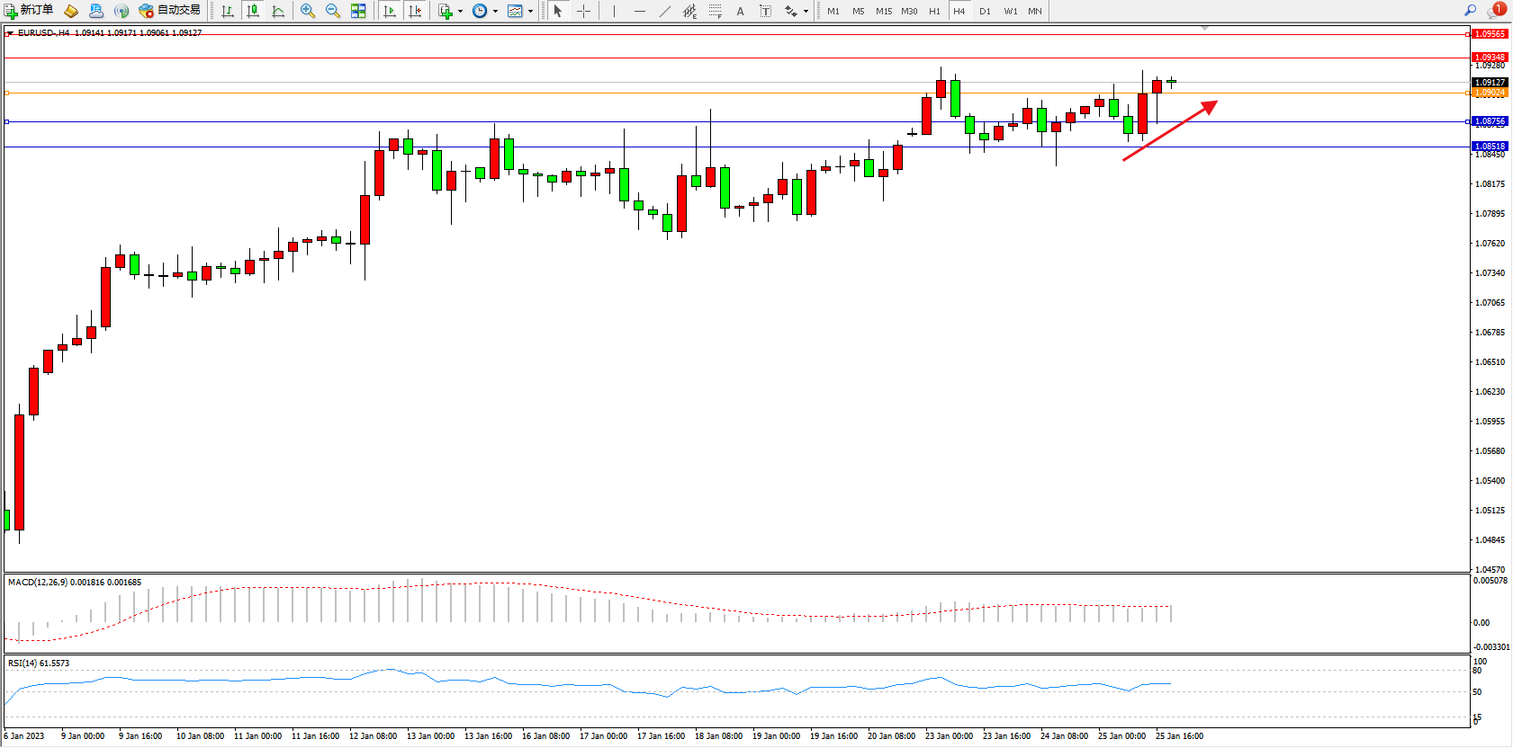Screen dimensions: 1513x748
Task: Click the 1.08756 horizontal line price label
Action: click(x=1489, y=121)
